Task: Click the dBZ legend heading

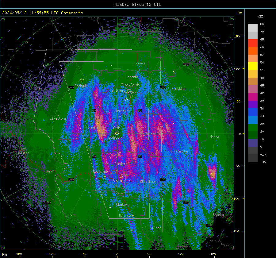Action: [260, 16]
